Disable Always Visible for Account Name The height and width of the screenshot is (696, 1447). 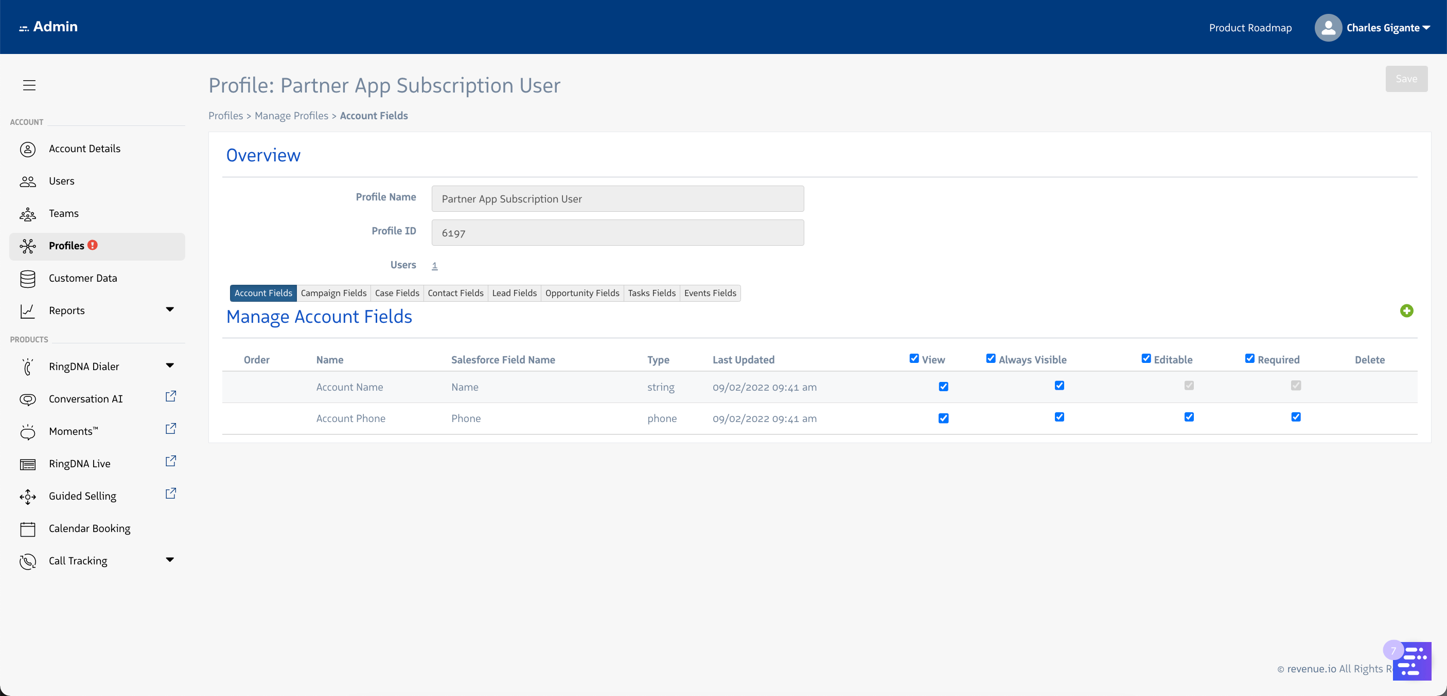1060,386
